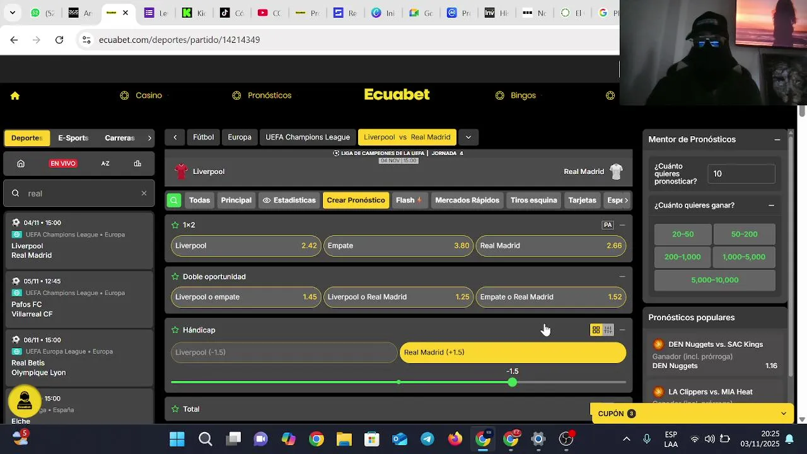This screenshot has height=454, width=807.
Task: Select the Flash markets tab
Action: [409, 201]
